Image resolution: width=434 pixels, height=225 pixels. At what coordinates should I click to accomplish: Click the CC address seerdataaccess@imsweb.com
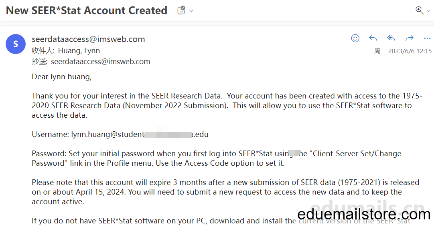coord(100,61)
